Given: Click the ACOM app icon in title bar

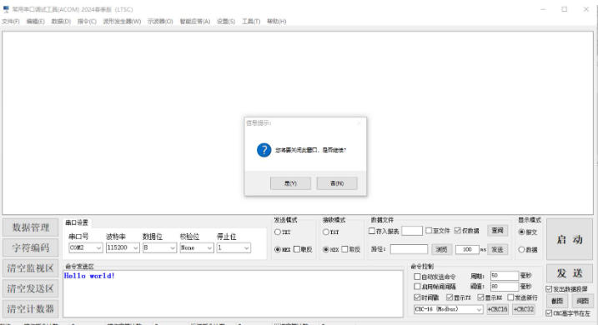Looking at the screenshot, I should [6, 9].
